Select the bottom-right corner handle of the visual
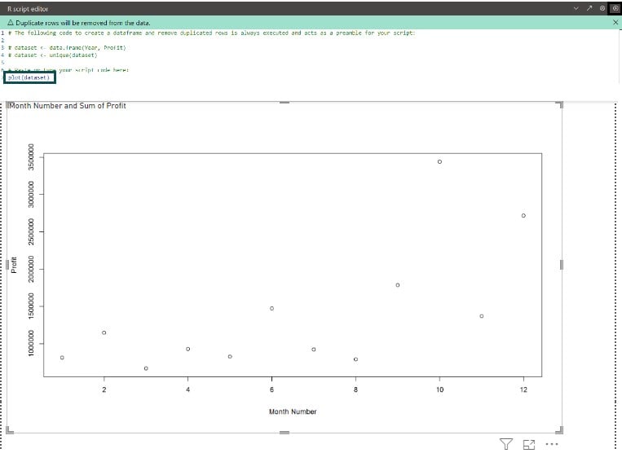The height and width of the screenshot is (453, 622). (x=560, y=430)
